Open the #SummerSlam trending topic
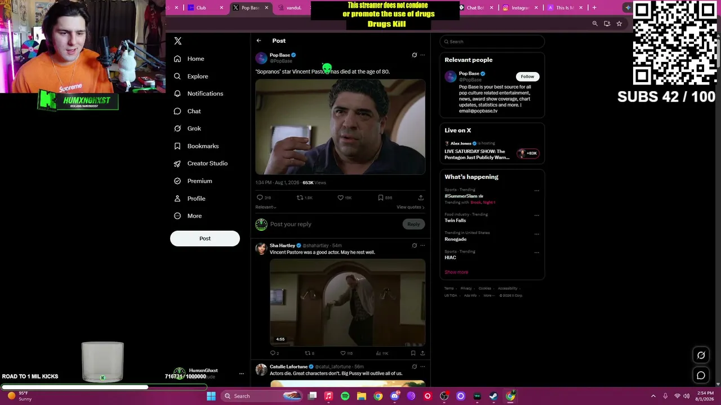Screen dimensions: 721x405 pos(464,196)
